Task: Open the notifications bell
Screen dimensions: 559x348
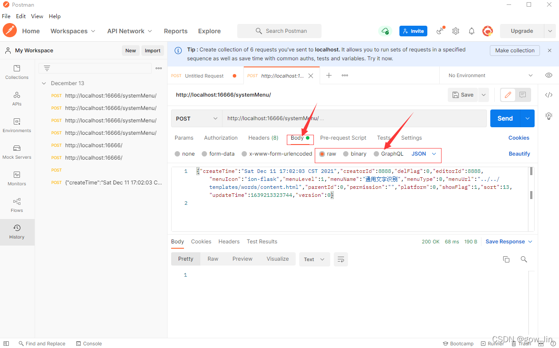Action: tap(472, 31)
